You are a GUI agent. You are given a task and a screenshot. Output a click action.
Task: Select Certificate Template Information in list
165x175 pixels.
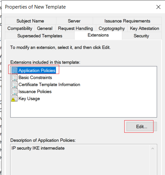pyautogui.click(x=49, y=85)
